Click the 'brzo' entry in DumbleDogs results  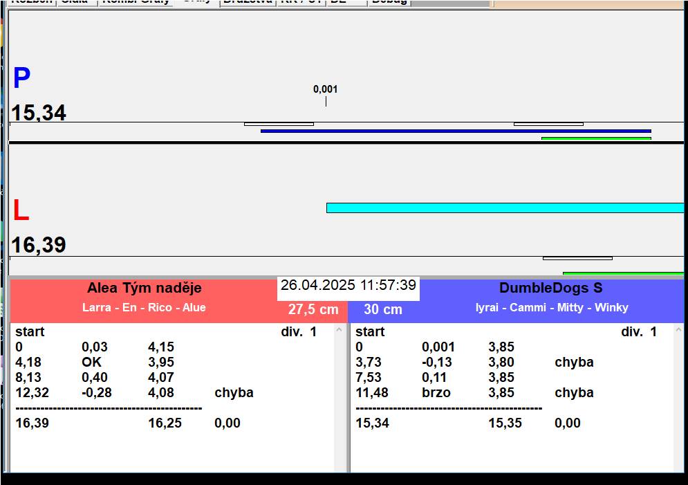click(436, 392)
